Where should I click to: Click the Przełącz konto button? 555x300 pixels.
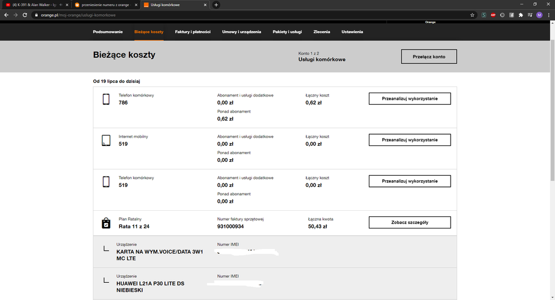pos(429,57)
